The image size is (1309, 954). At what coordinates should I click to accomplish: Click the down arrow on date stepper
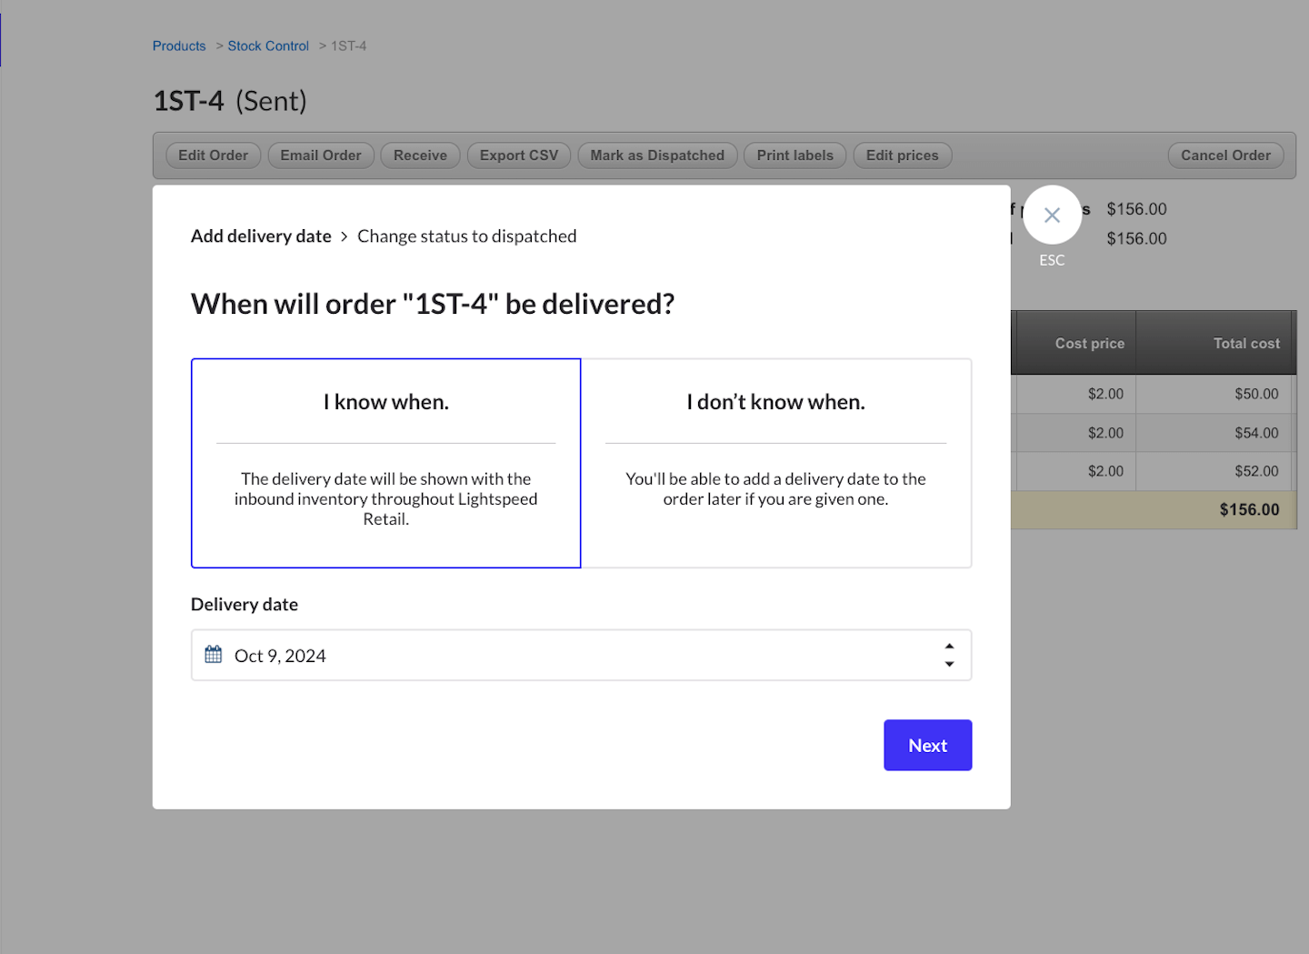pos(949,665)
